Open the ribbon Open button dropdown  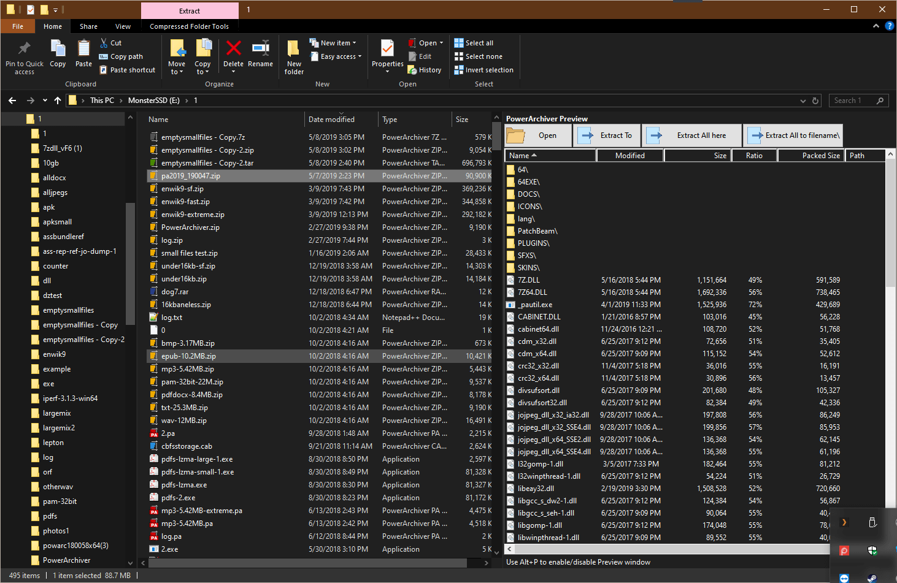(x=441, y=43)
